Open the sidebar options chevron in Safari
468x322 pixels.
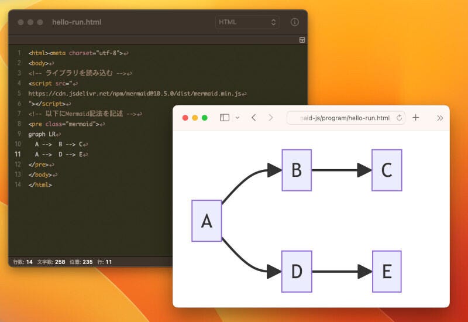238,118
